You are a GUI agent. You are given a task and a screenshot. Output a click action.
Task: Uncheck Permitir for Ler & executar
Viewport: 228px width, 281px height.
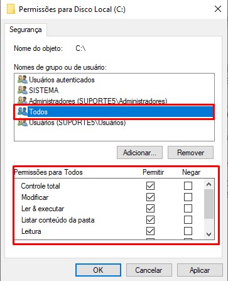150,208
